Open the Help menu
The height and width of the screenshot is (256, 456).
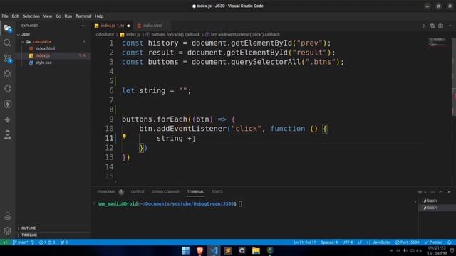99,16
